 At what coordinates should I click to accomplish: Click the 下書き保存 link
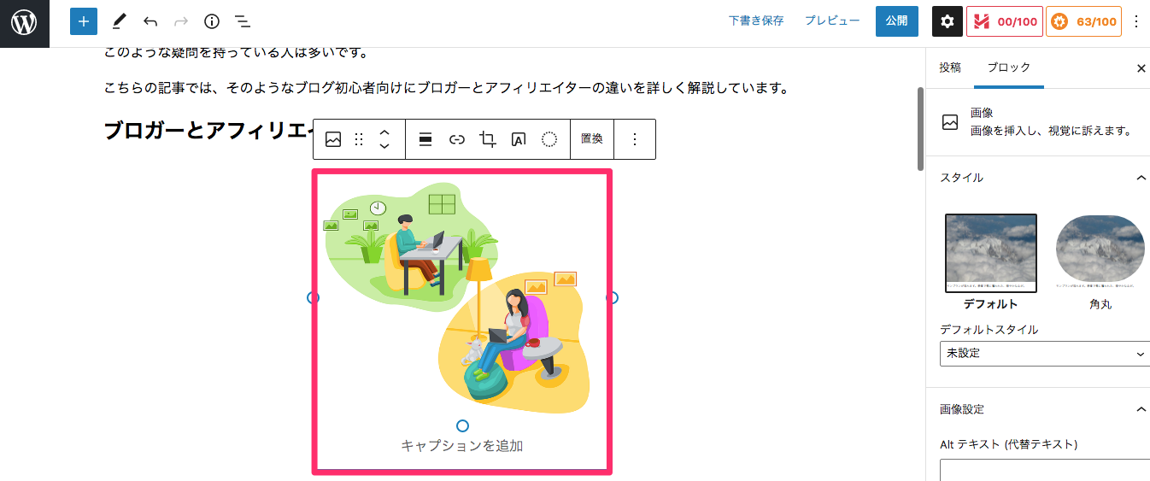tap(756, 21)
